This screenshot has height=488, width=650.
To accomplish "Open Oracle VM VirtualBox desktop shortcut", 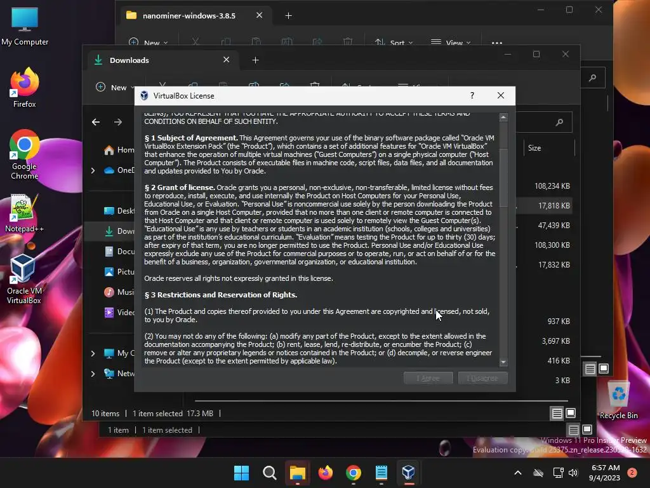I will click(x=24, y=279).
